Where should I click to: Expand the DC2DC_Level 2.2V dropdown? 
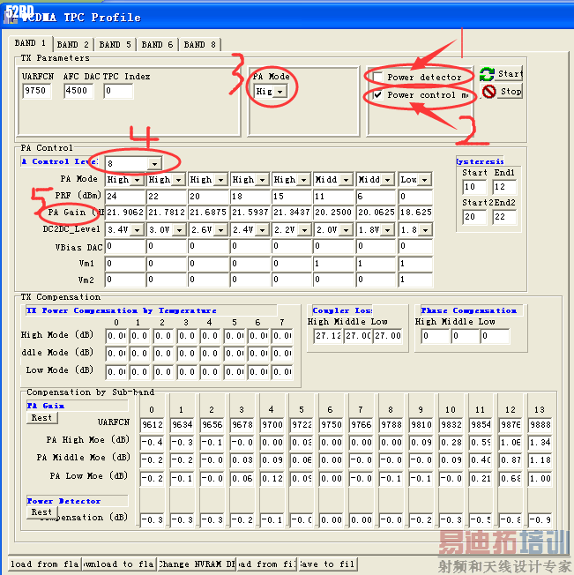click(x=304, y=230)
